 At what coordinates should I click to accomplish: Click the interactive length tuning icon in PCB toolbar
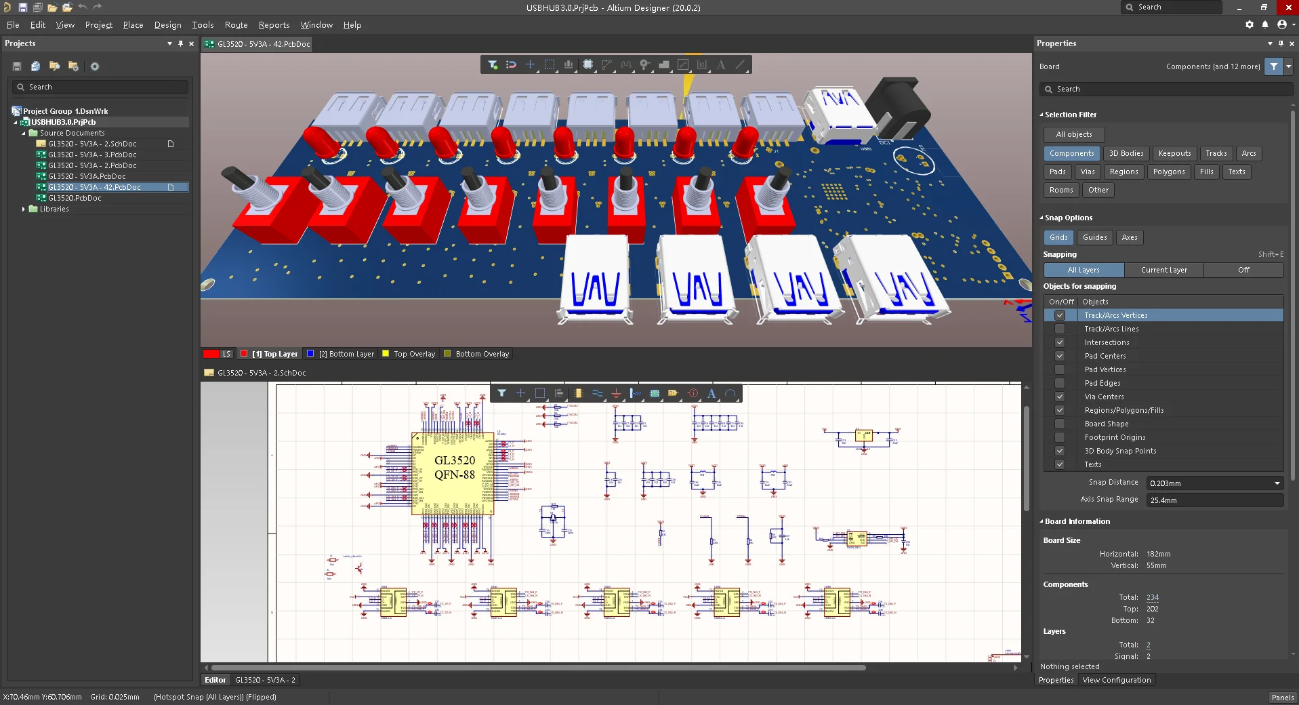coord(626,65)
